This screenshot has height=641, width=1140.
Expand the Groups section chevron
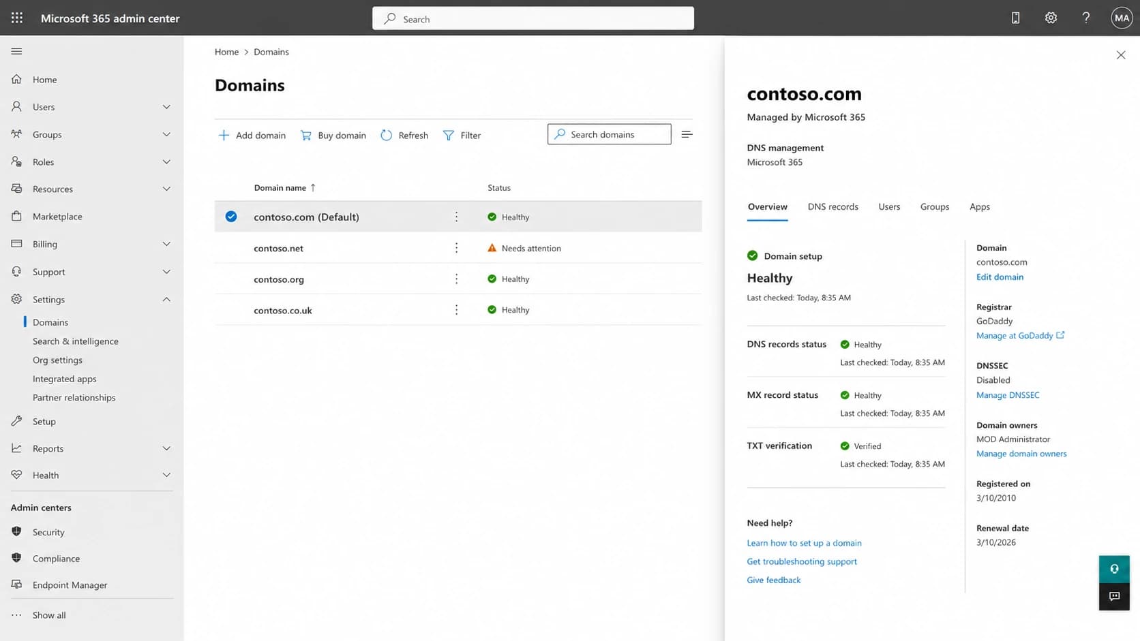point(166,134)
